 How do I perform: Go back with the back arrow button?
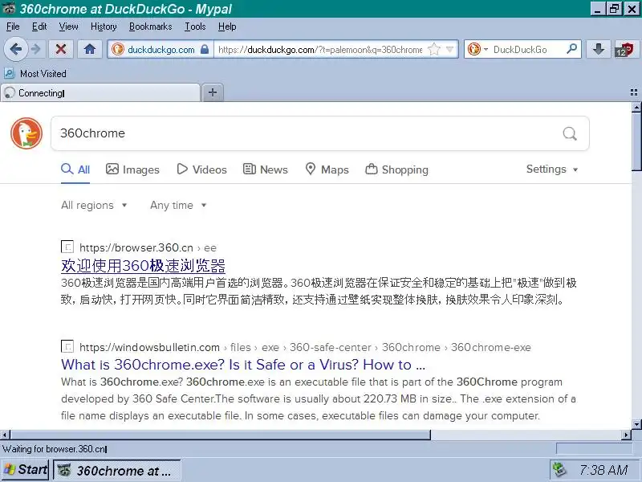pyautogui.click(x=16, y=49)
